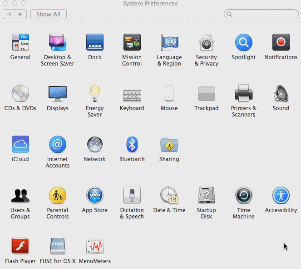Close the System Preferences window
301x269 pixels.
pyautogui.click(x=5, y=3)
